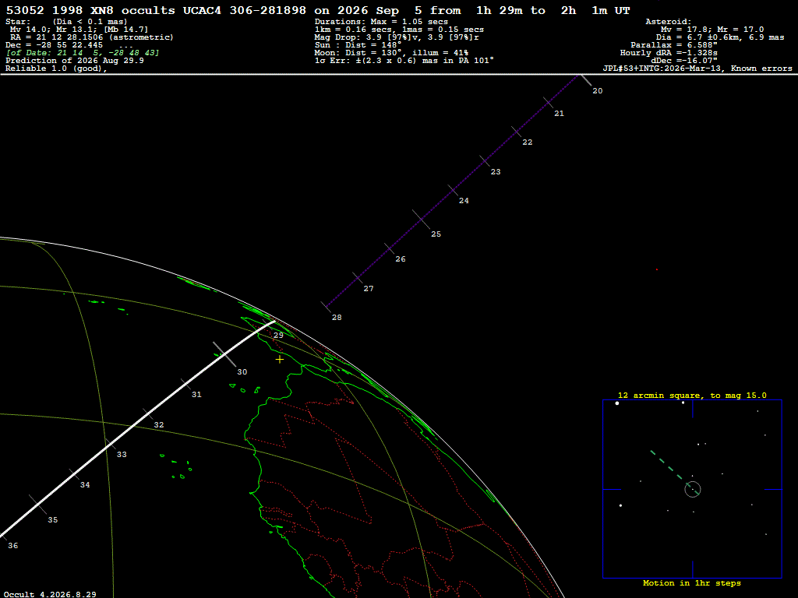
Task: Click the yellow plus marker on the map
Action: (x=280, y=360)
